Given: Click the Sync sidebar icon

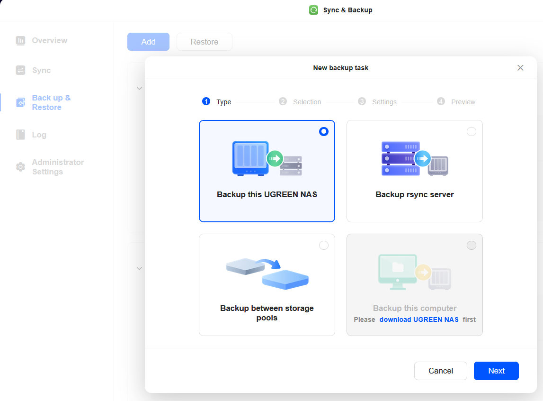Looking at the screenshot, I should [20, 70].
